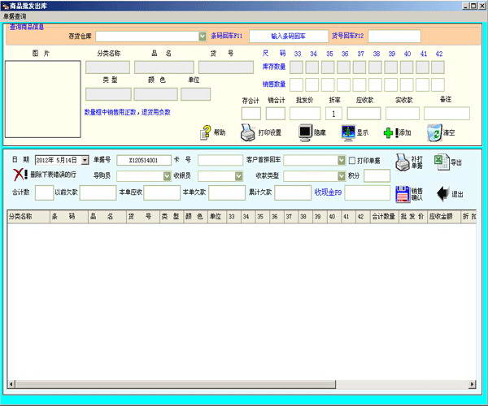Click the 卡号 input field
This screenshot has width=488, height=406.
pos(220,160)
